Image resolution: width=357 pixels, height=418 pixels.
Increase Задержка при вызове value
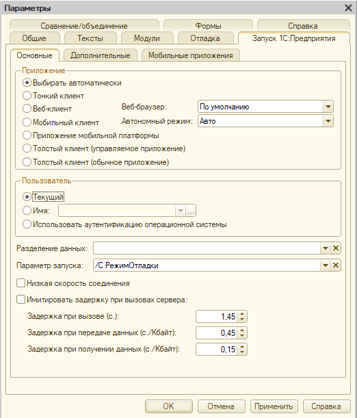[242, 314]
